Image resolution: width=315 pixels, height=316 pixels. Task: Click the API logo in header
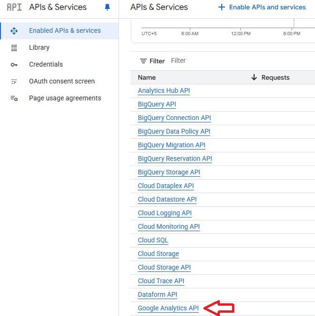coord(14,8)
